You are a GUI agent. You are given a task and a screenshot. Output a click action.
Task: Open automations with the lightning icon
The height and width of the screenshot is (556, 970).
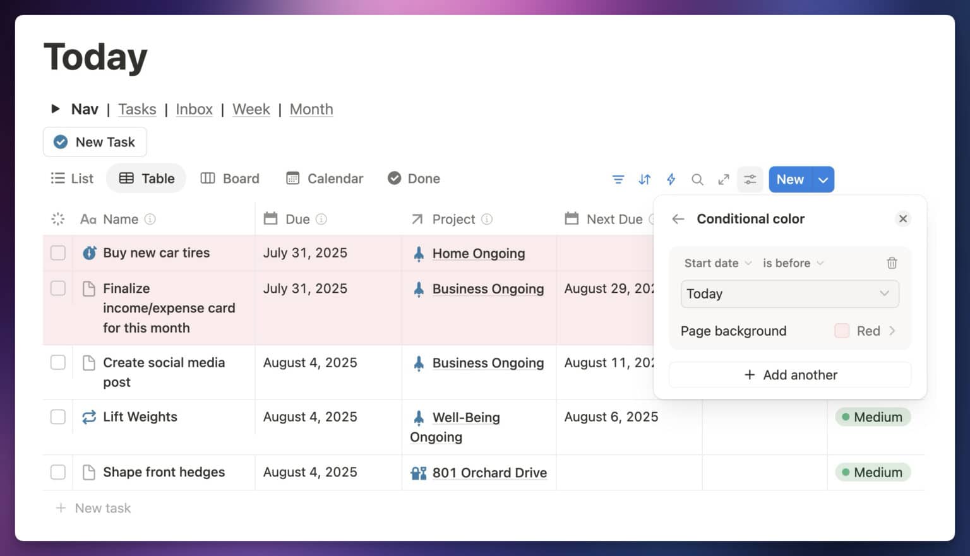(671, 179)
